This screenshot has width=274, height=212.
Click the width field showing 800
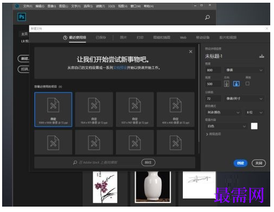pyautogui.click(x=213, y=70)
